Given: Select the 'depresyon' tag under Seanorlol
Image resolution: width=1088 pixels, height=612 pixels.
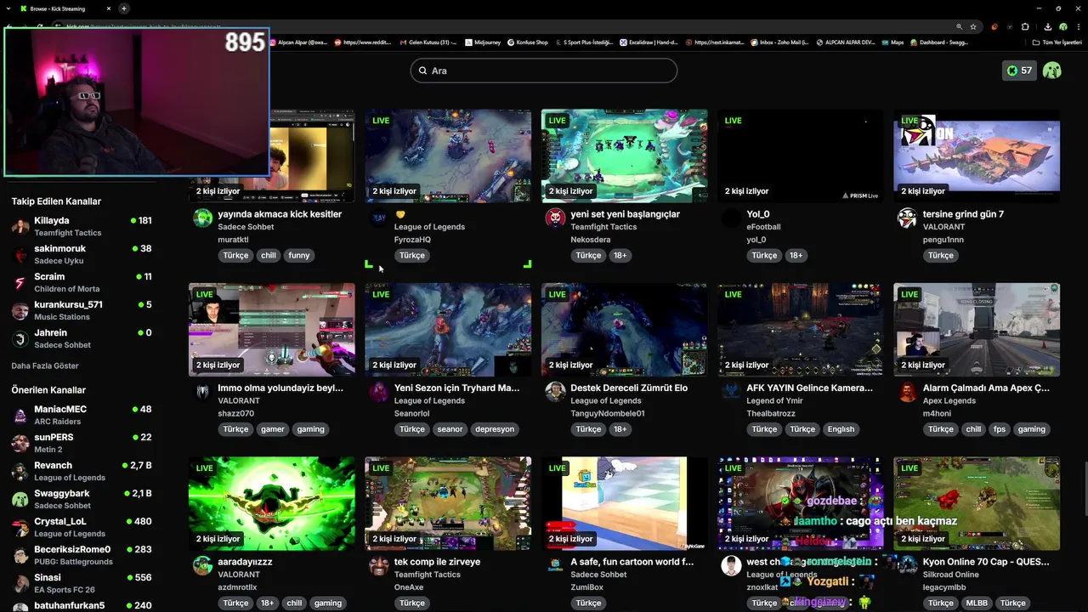Looking at the screenshot, I should [x=495, y=429].
